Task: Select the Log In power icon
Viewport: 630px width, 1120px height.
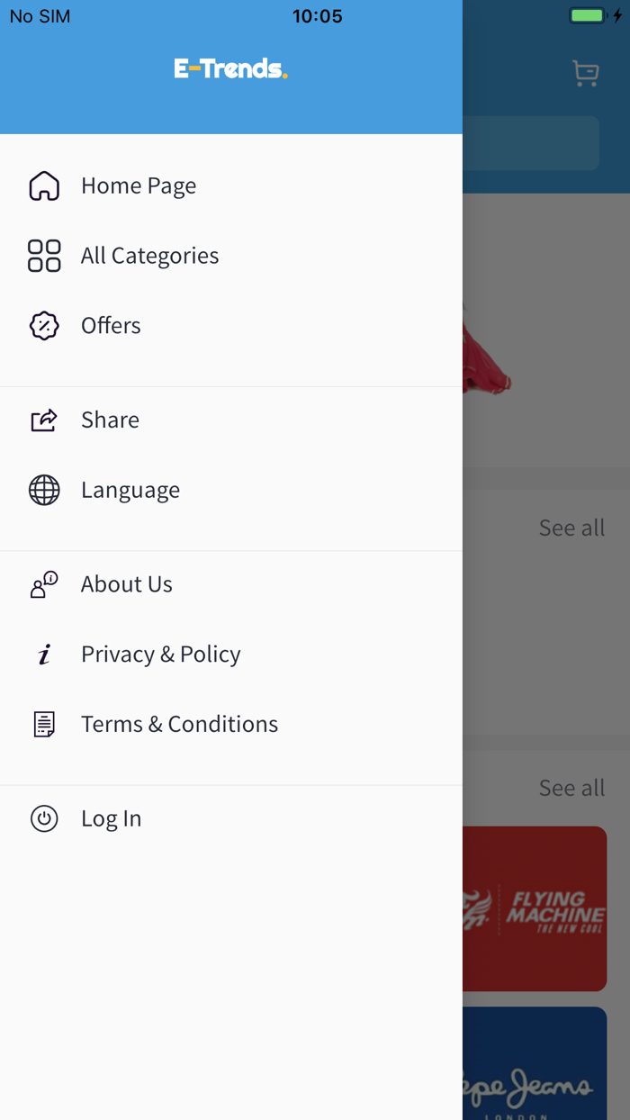Action: 43,817
